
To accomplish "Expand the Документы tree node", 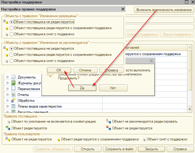I will pyautogui.click(x=7, y=77).
